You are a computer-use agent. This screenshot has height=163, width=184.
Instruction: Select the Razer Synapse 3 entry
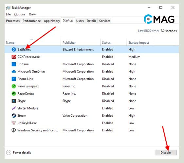[x=28, y=86]
